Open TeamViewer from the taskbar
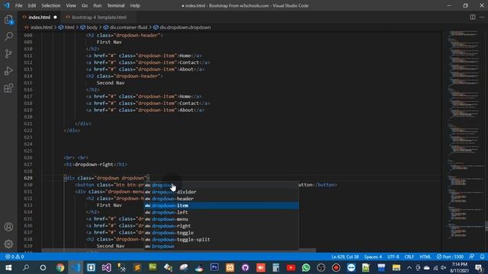Viewport: 488px width, 274px height. 351,267
